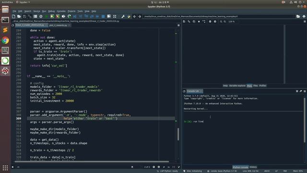Switch to the Profiler tab
The width and height of the screenshot is (307, 173).
point(262,86)
